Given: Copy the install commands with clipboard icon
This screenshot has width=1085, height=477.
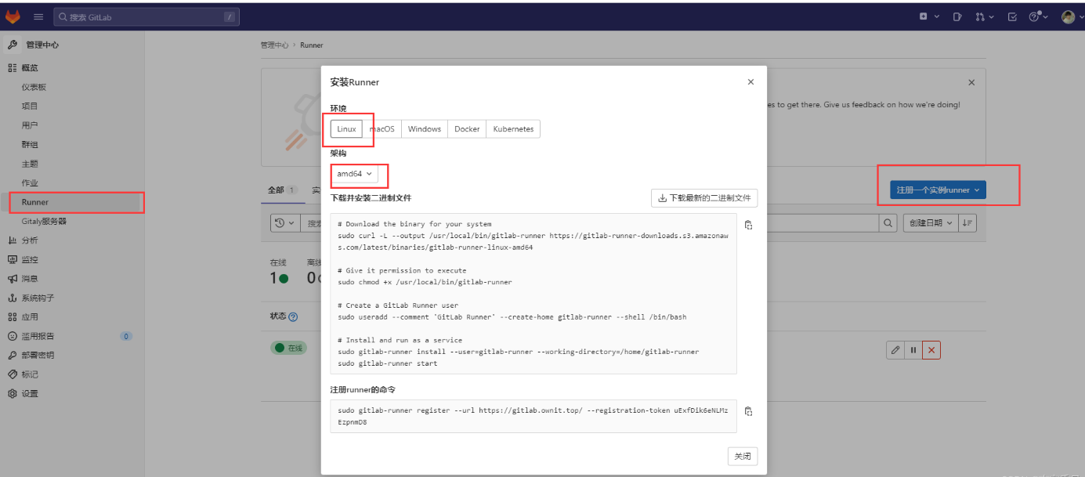Looking at the screenshot, I should (x=748, y=225).
